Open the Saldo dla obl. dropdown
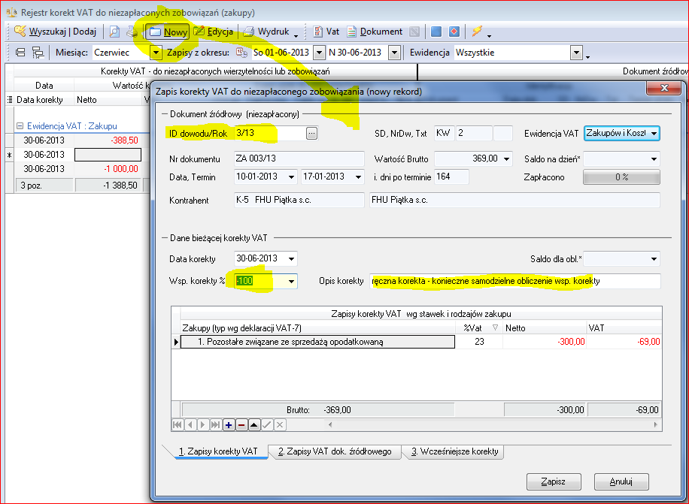The height and width of the screenshot is (504, 689). (x=654, y=259)
